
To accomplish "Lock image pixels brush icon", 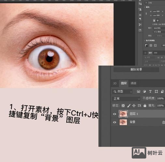I will point(129,106).
